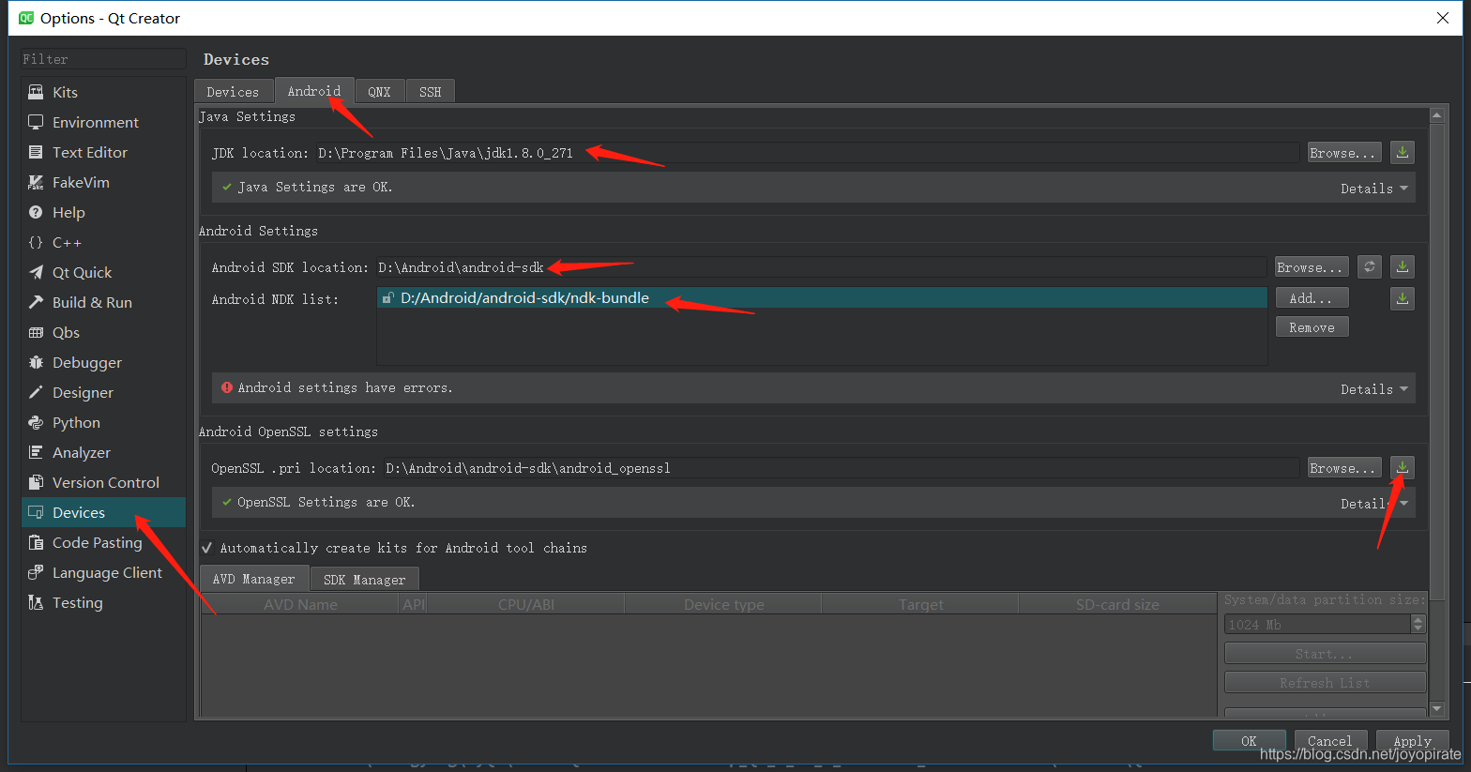Click the Android SDK location field
The height and width of the screenshot is (772, 1471).
[x=821, y=266]
